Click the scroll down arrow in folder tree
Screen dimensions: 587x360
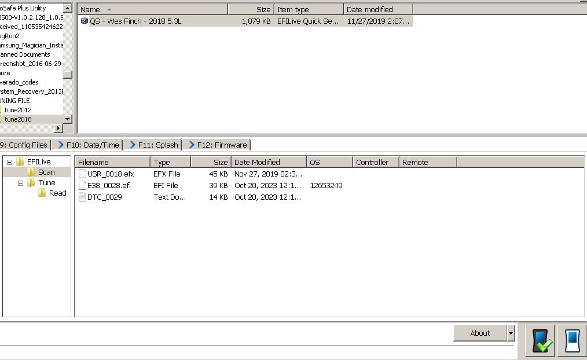point(67,119)
